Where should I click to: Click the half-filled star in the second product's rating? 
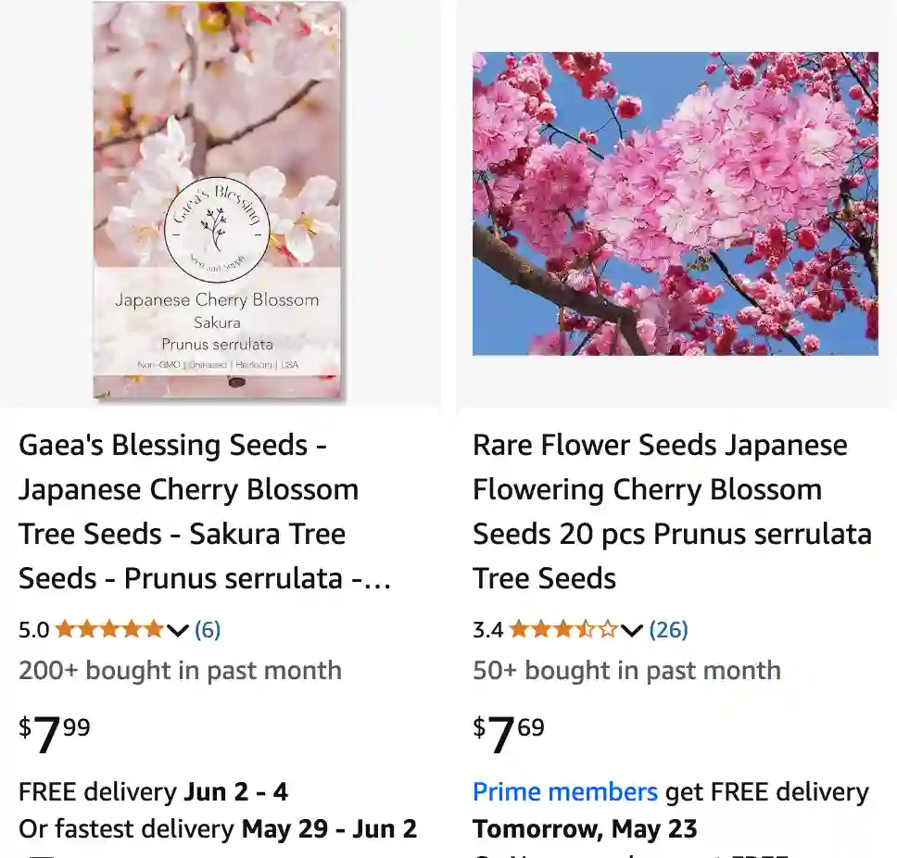[x=587, y=629]
